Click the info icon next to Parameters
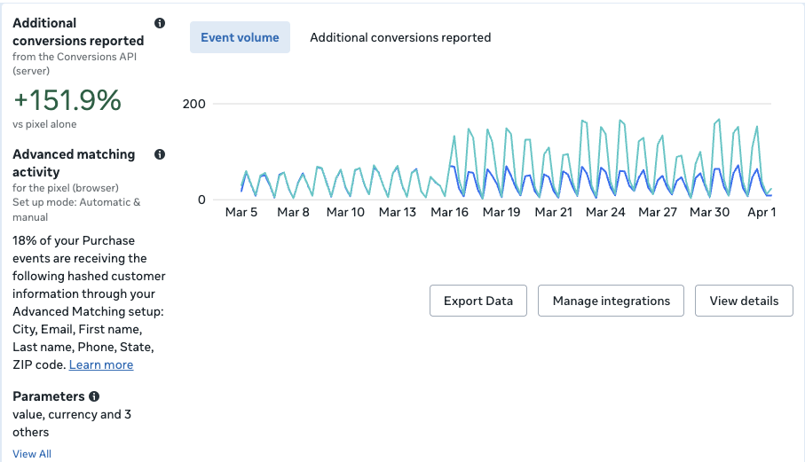The height and width of the screenshot is (462, 805). 94,396
